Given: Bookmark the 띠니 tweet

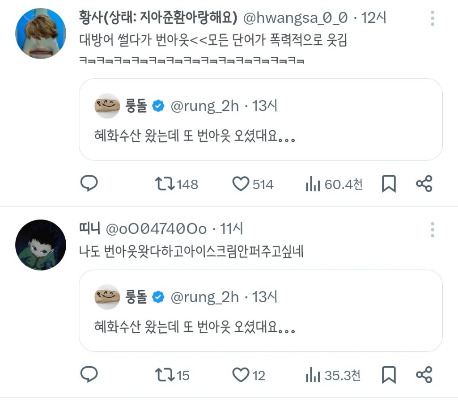Looking at the screenshot, I should click(389, 375).
